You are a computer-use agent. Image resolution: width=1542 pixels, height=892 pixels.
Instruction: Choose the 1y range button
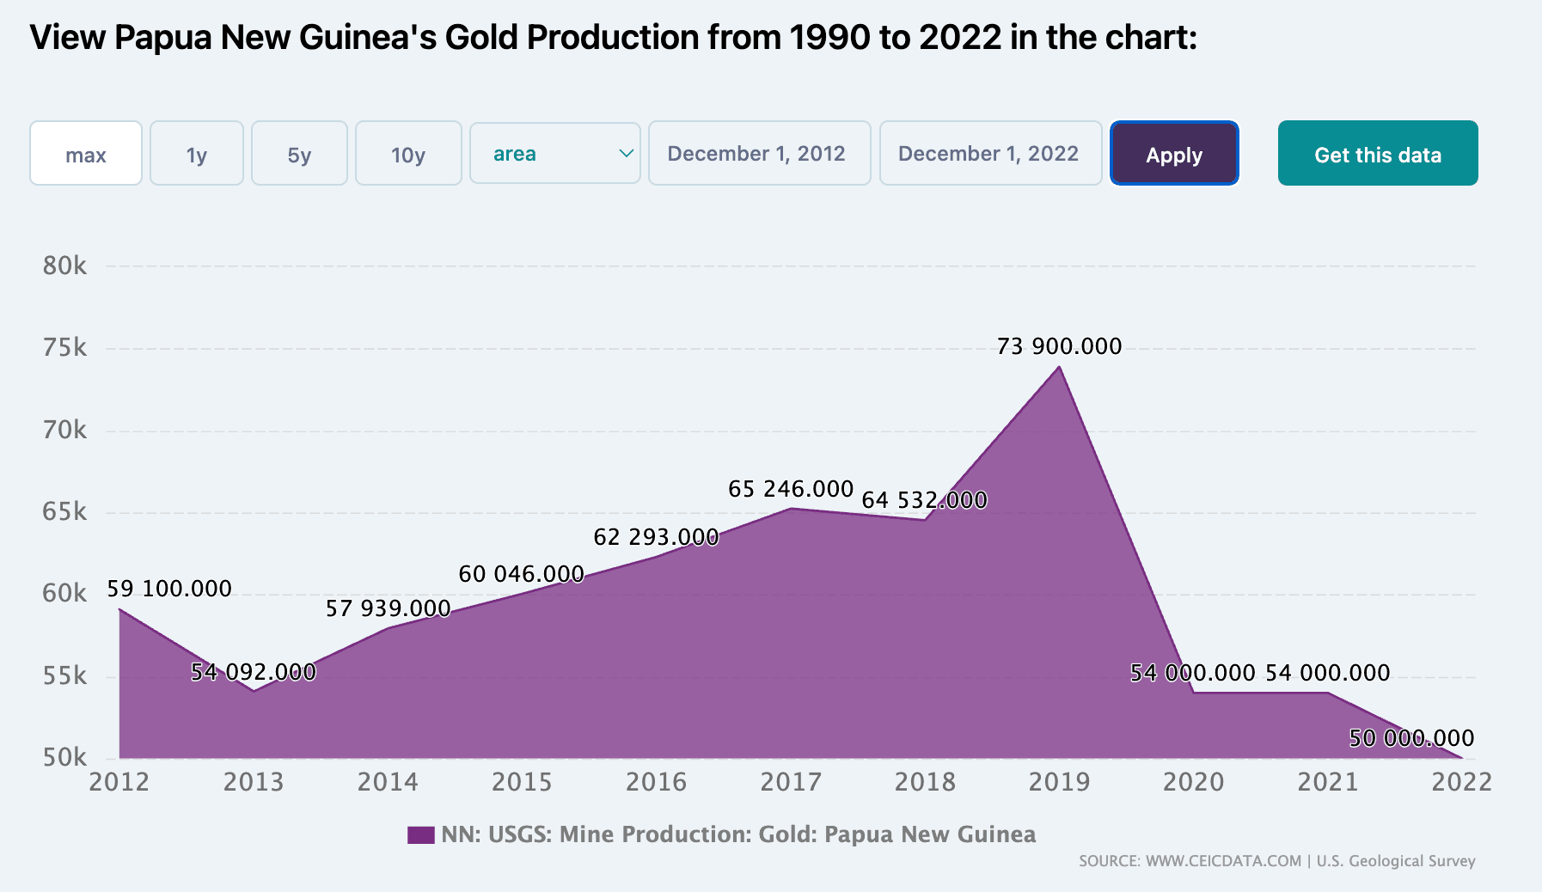197,153
